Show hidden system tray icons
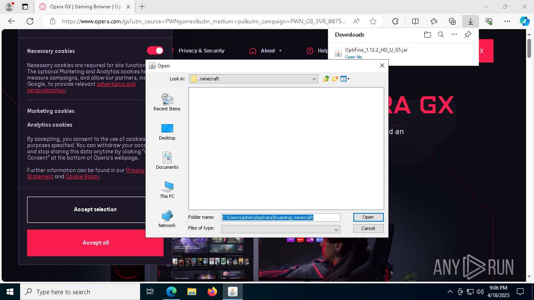 pos(450,292)
